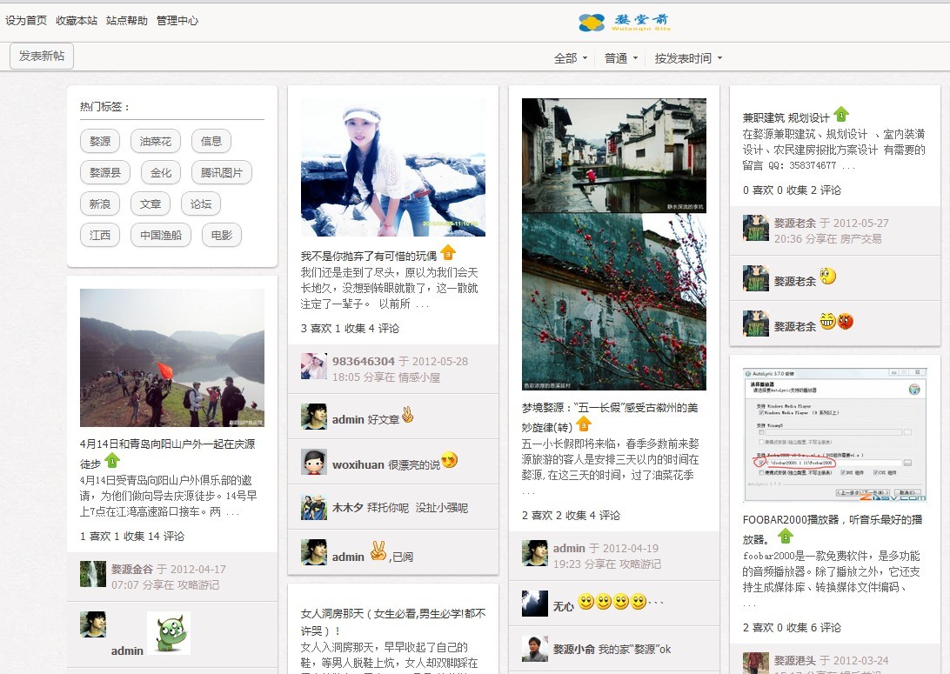The width and height of the screenshot is (950, 674).
Task: Select the 婺源县 hot tag
Action: (105, 172)
